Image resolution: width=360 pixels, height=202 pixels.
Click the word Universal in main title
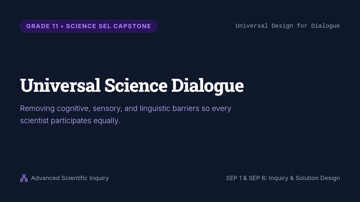(x=60, y=85)
